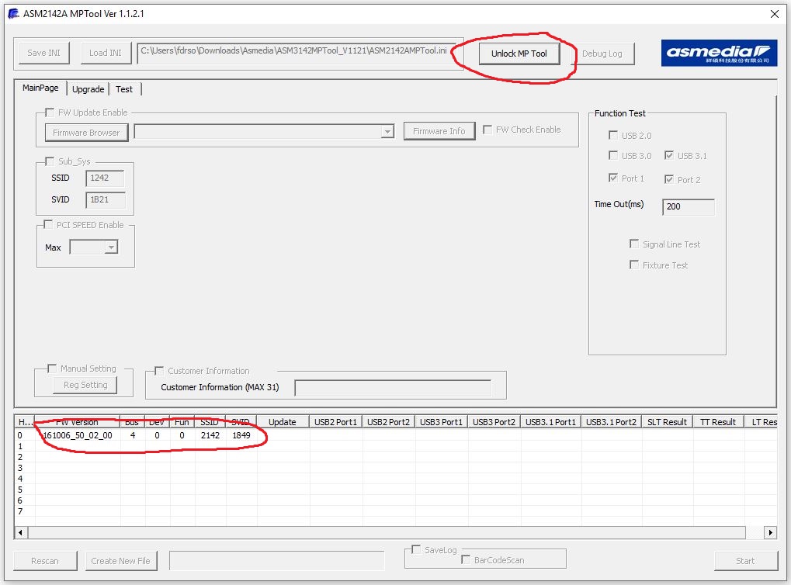Click the table's scroll left arrow
791x585 pixels.
point(21,532)
